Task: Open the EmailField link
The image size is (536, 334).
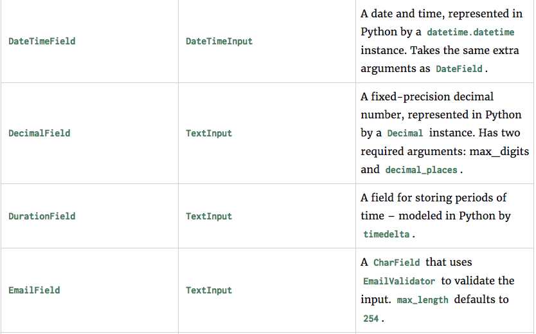Action: point(34,290)
